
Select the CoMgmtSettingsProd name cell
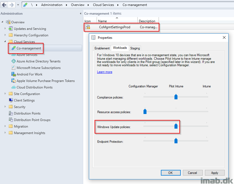coord(115,27)
